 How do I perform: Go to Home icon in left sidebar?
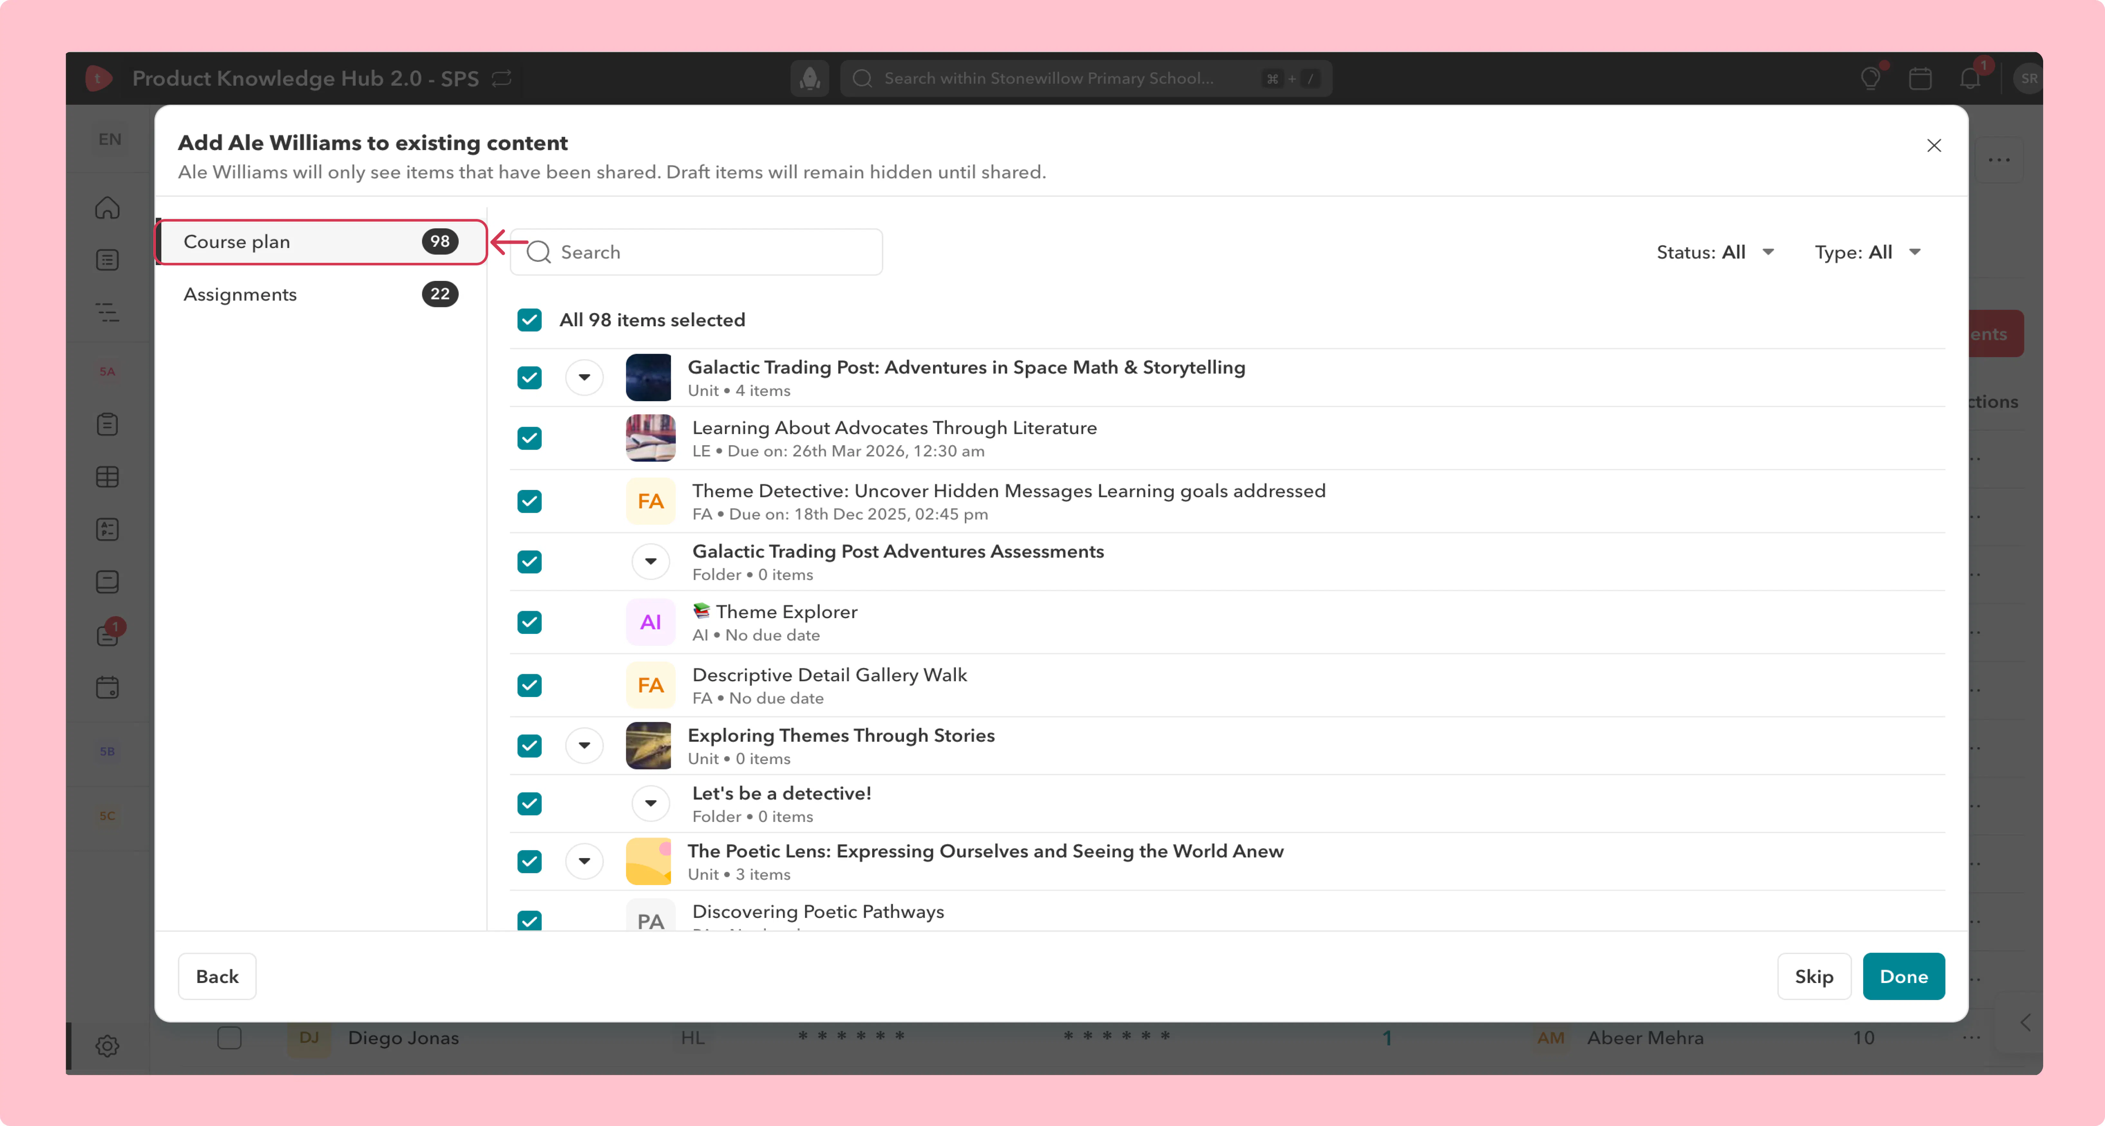pyautogui.click(x=107, y=207)
